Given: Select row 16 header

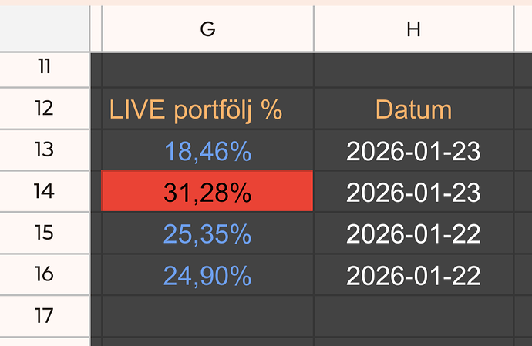Looking at the screenshot, I should tap(45, 274).
